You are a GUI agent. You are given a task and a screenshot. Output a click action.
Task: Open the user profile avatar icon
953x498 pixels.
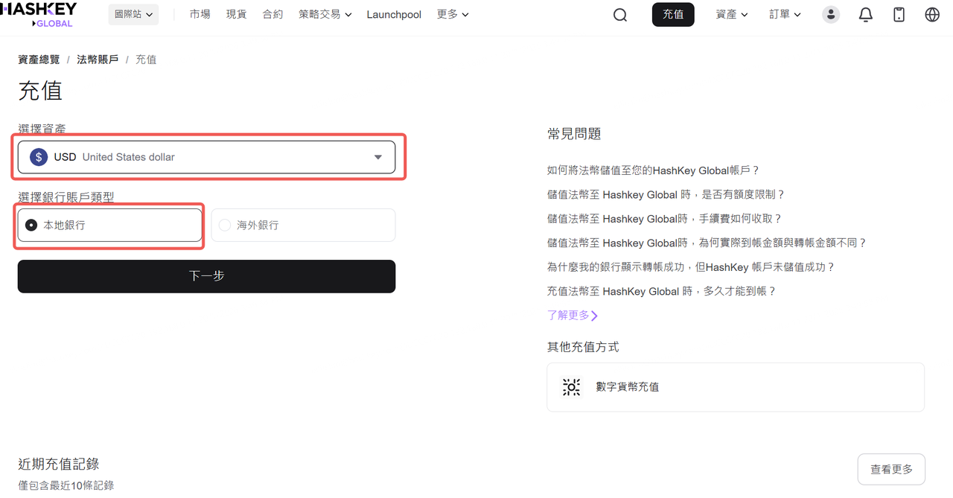click(830, 15)
